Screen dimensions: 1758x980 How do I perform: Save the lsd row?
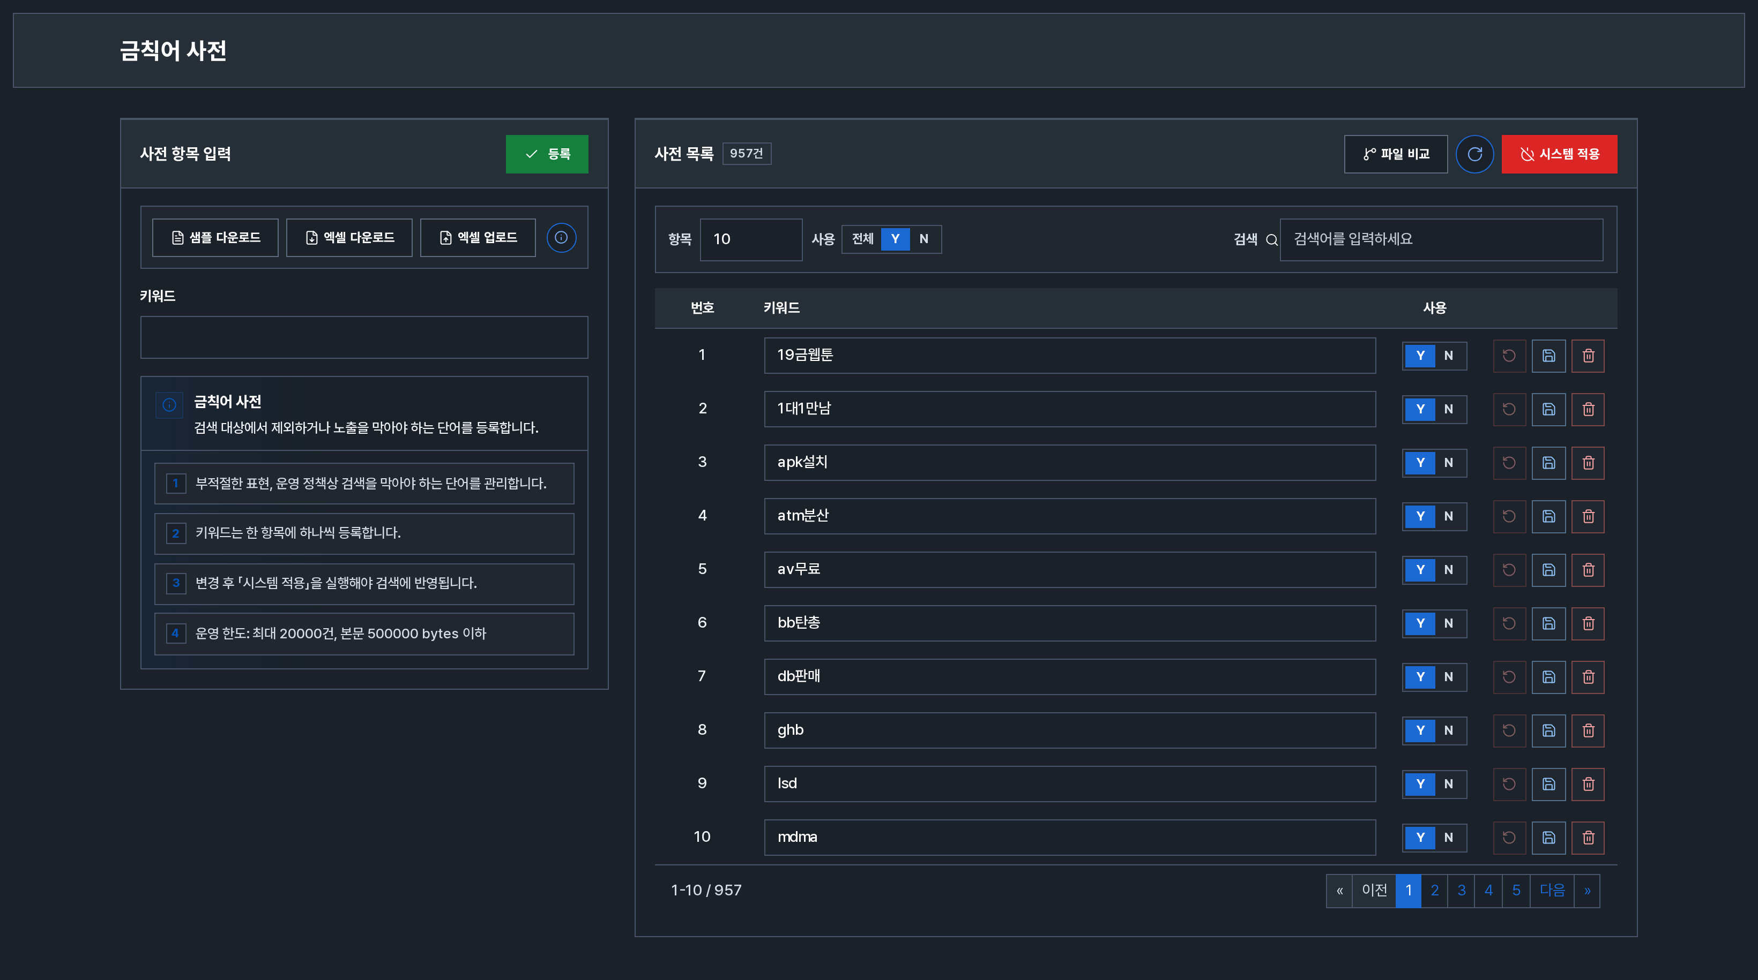tap(1548, 783)
